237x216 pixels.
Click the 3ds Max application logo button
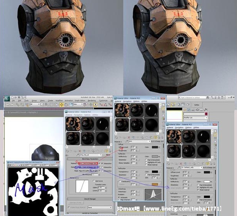[7, 99]
